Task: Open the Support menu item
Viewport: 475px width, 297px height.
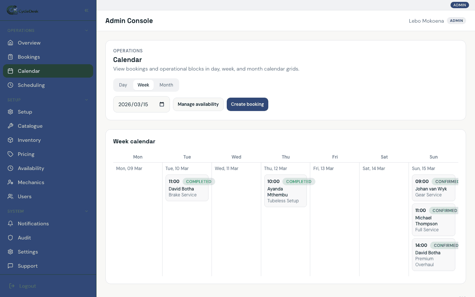Action: (x=28, y=266)
